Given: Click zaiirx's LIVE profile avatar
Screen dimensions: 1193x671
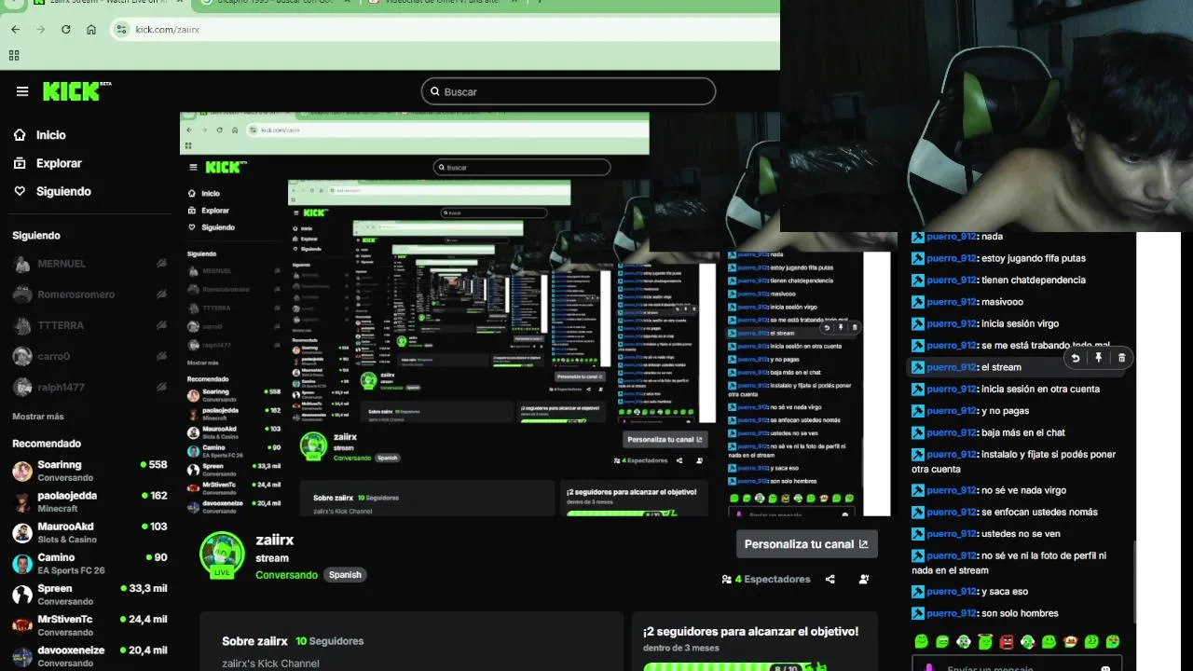Looking at the screenshot, I should coord(222,555).
